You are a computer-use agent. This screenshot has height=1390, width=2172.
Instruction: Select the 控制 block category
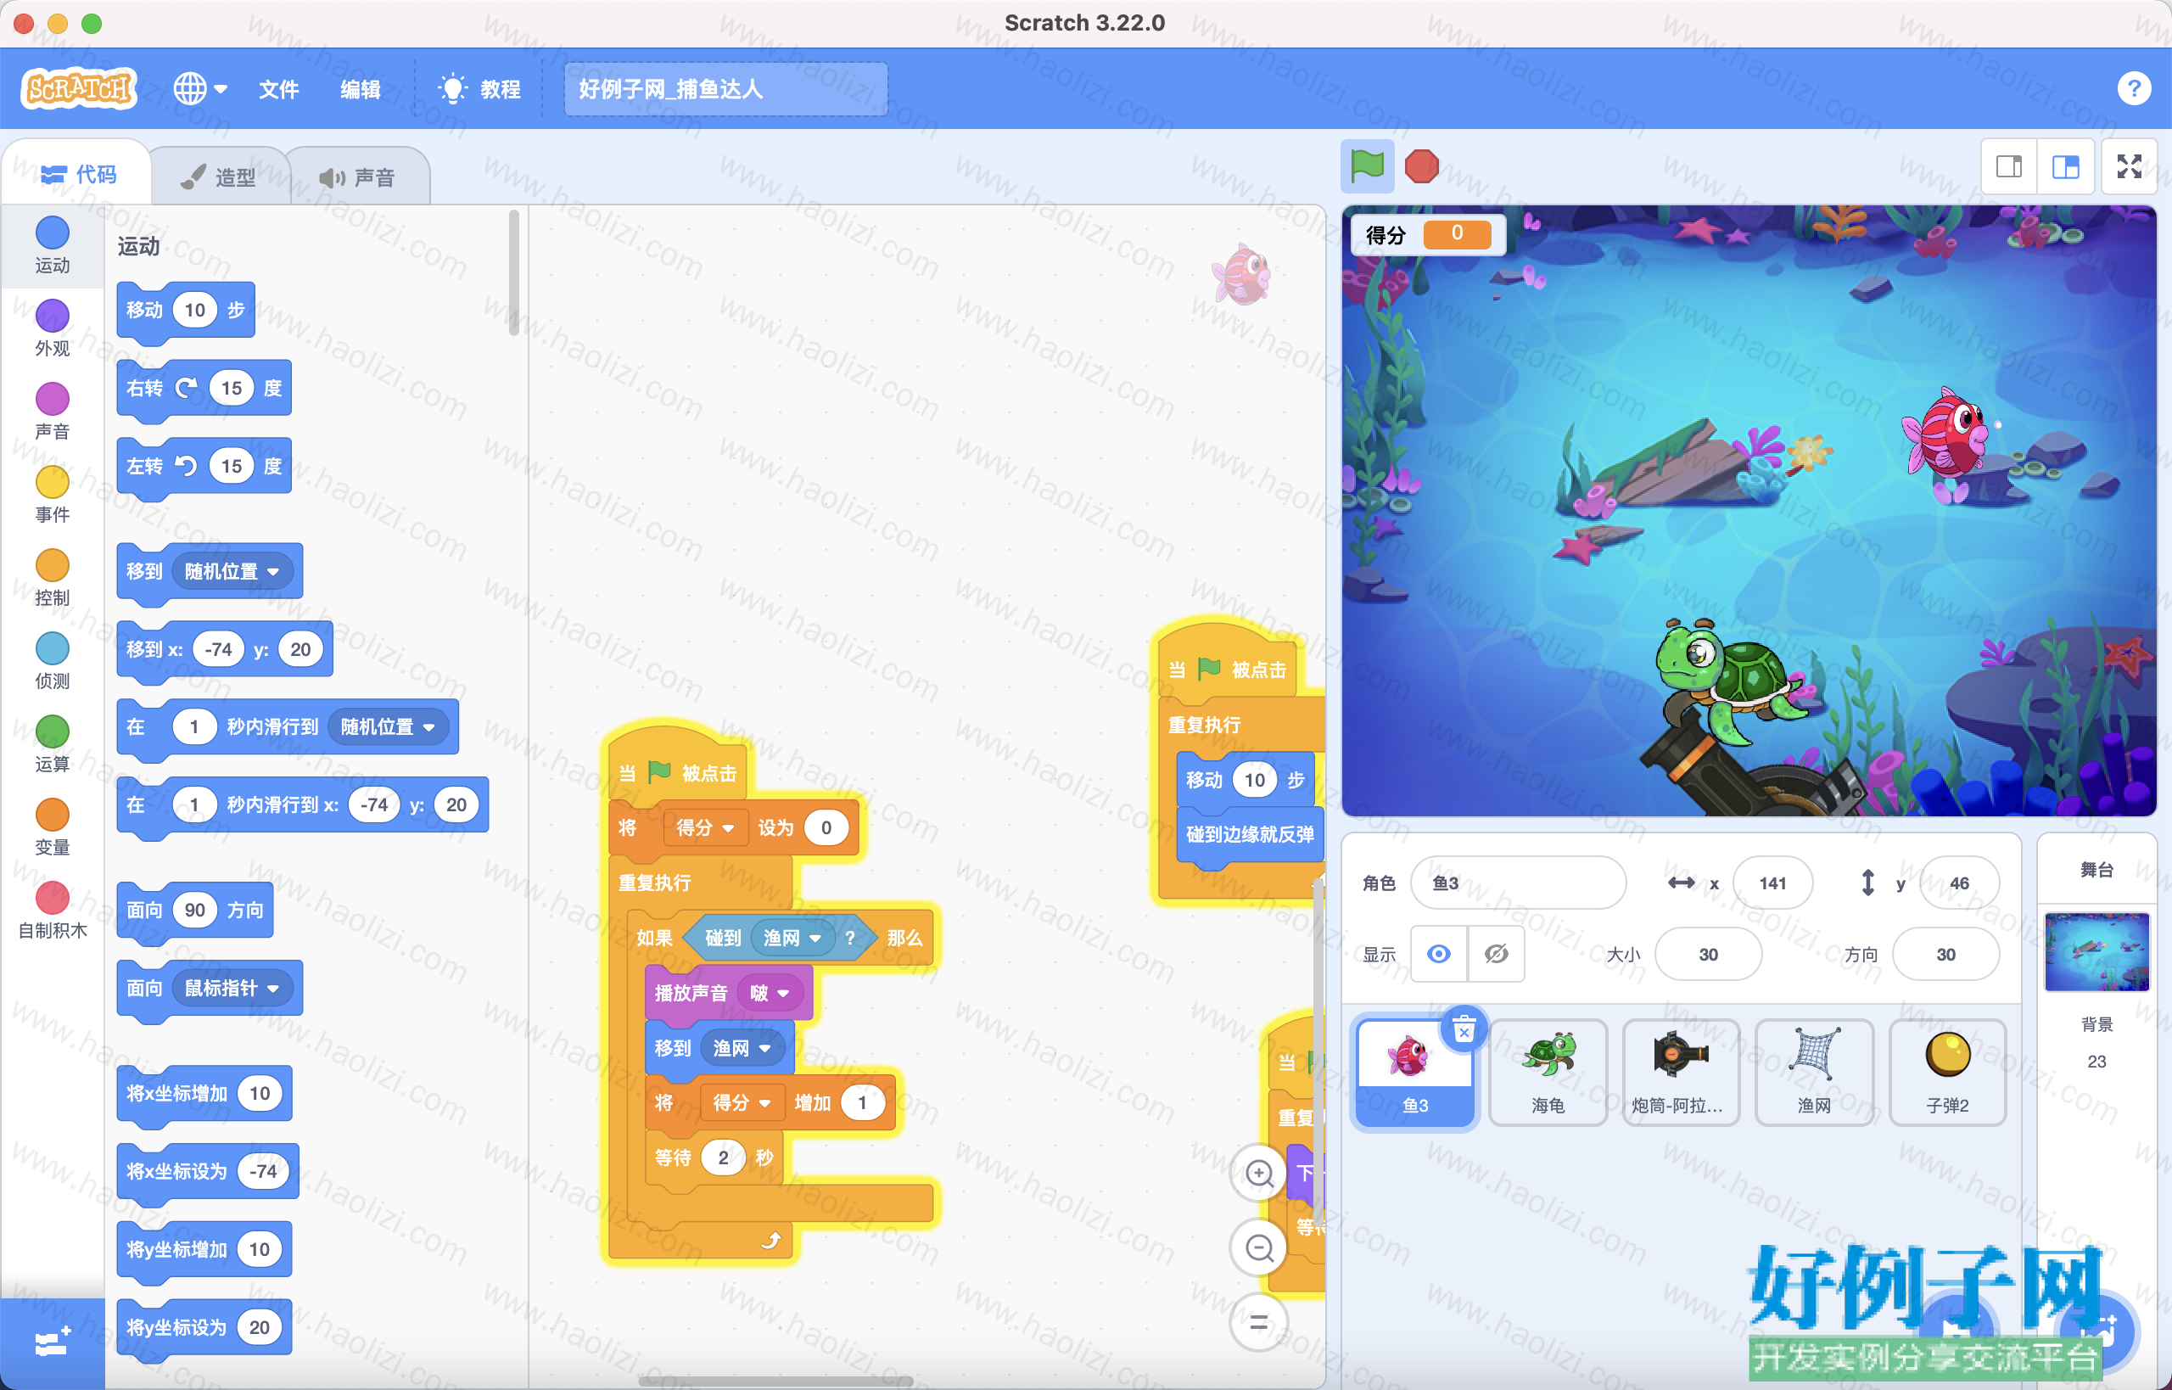coord(52,576)
